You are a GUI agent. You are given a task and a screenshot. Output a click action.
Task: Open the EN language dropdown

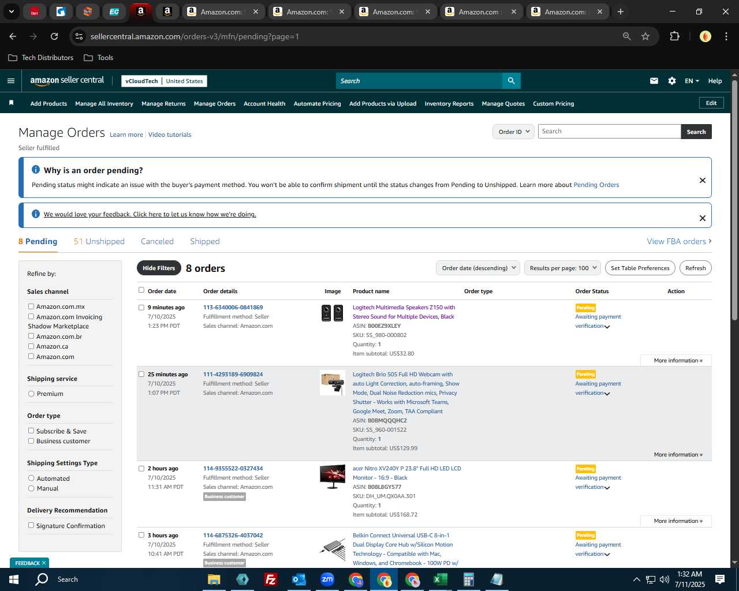(x=692, y=81)
